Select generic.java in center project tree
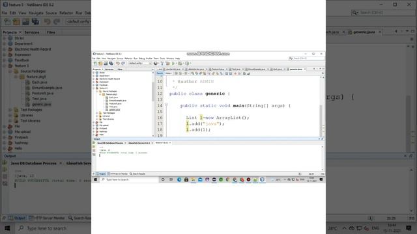The image size is (417, 234). click(x=115, y=110)
